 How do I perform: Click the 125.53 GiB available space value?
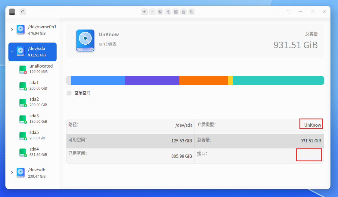[x=182, y=141]
